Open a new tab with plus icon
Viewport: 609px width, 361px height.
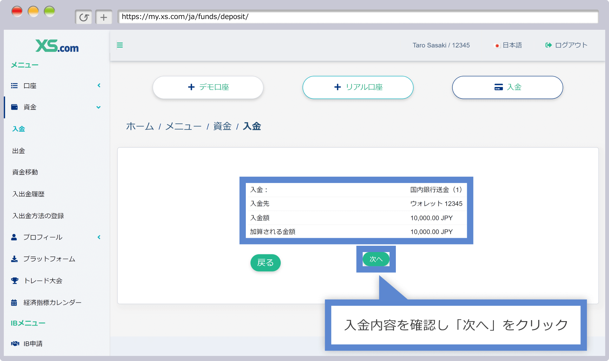coord(104,17)
